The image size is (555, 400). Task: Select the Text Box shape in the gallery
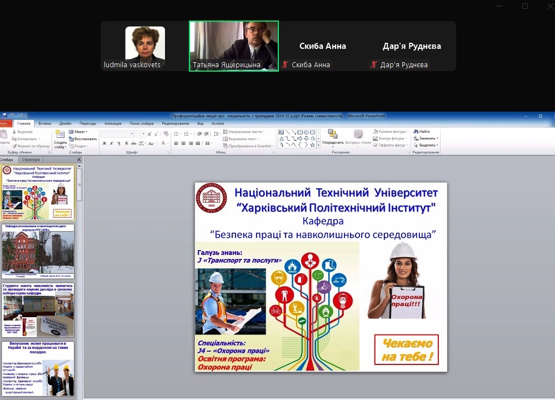tap(282, 132)
